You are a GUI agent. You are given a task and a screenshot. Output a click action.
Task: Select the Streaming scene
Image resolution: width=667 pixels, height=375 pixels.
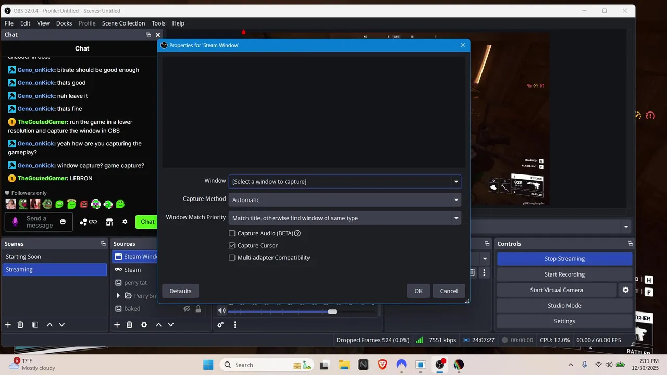point(55,270)
